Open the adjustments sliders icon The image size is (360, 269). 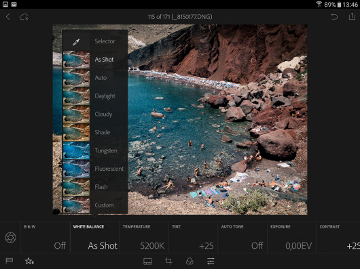click(x=211, y=261)
